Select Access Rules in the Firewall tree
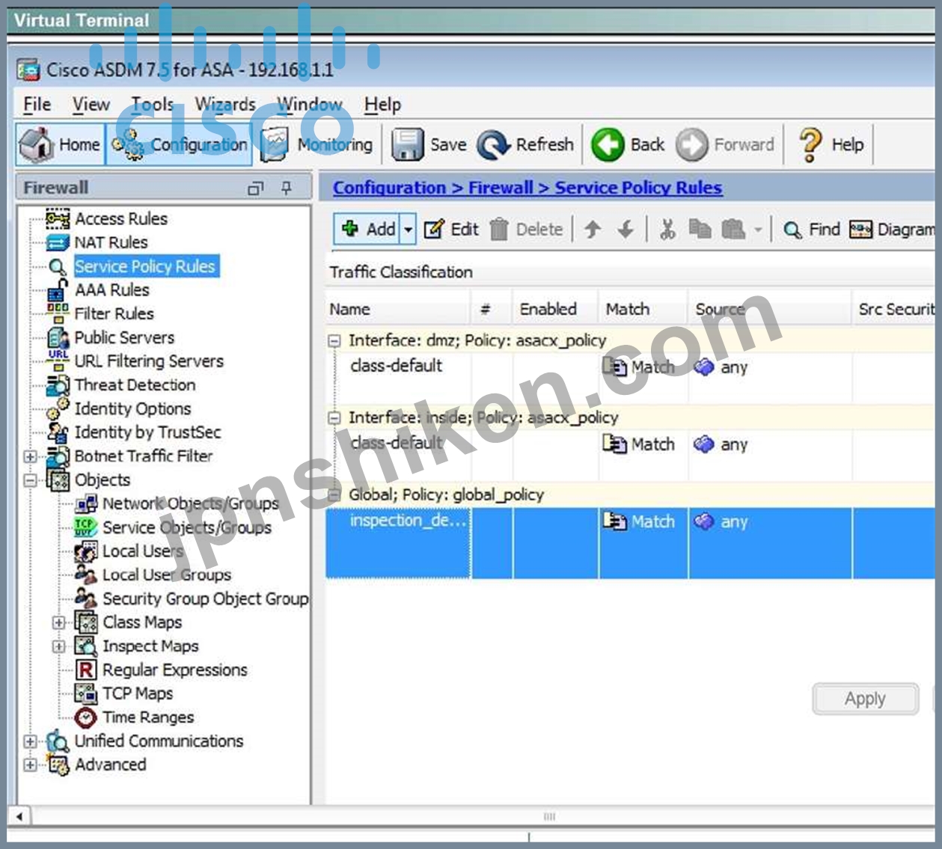 point(121,218)
